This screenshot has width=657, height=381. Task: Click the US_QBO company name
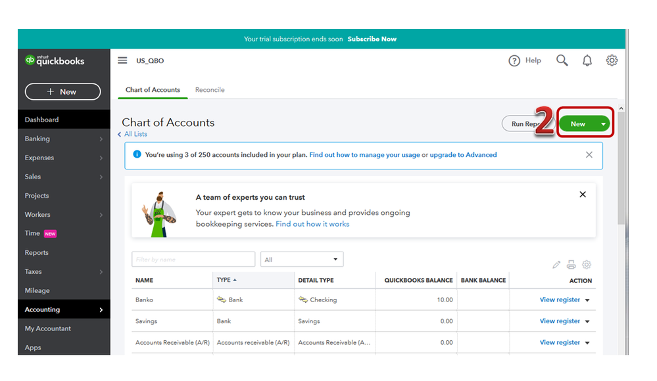point(150,60)
